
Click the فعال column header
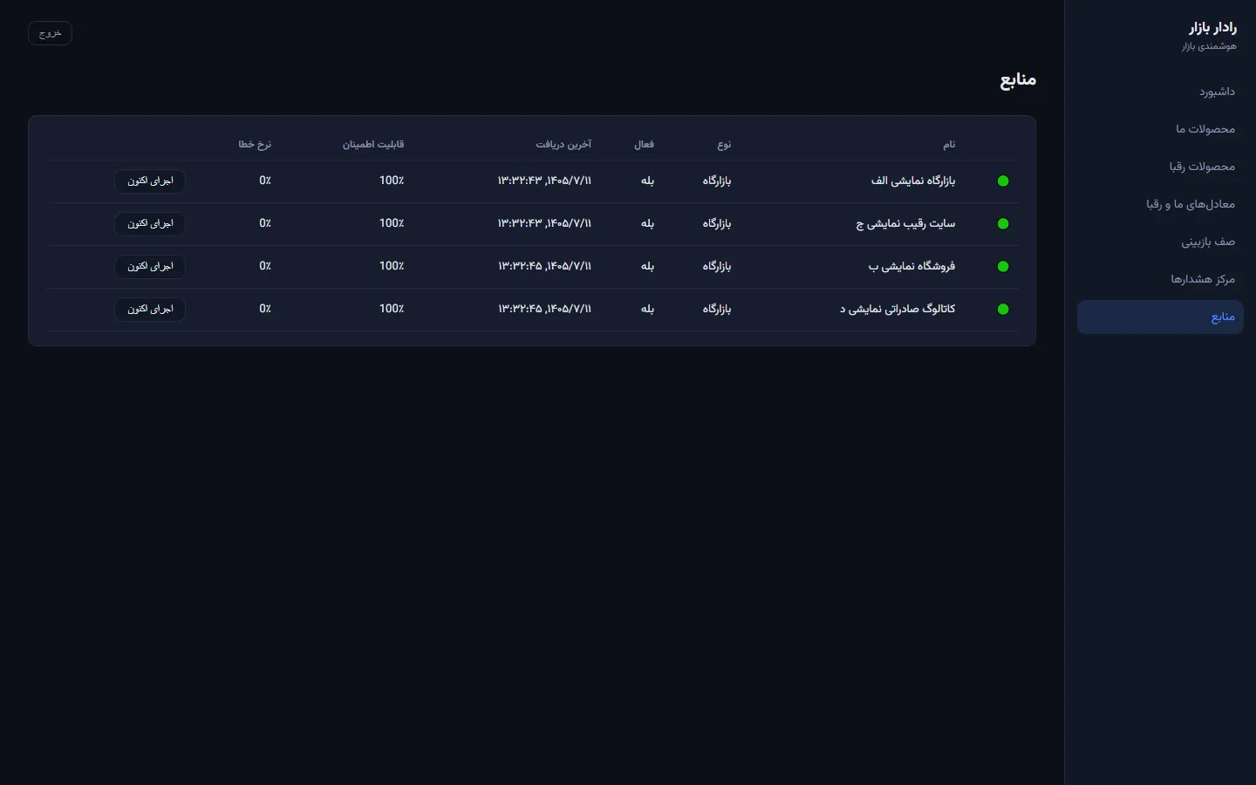(x=644, y=145)
